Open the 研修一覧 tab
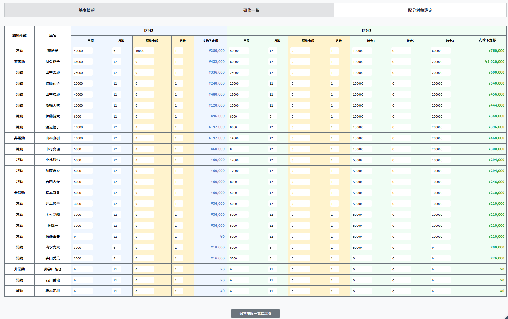508x319 pixels. tap(251, 10)
